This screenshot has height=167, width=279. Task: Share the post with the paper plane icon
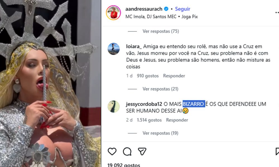[142, 151]
